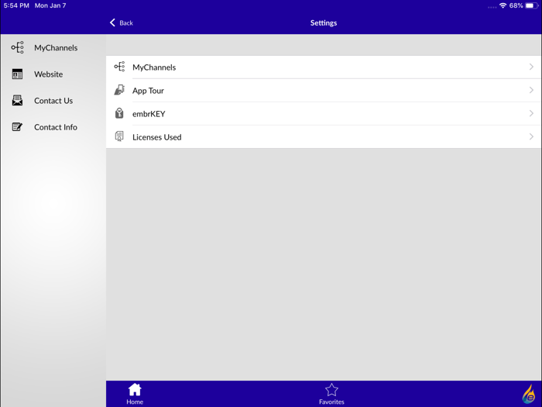The width and height of the screenshot is (542, 407).
Task: Open Website from the sidebar menu
Action: (48, 74)
